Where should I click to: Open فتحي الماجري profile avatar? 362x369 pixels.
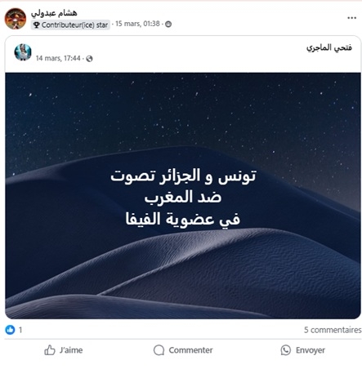coord(23,52)
